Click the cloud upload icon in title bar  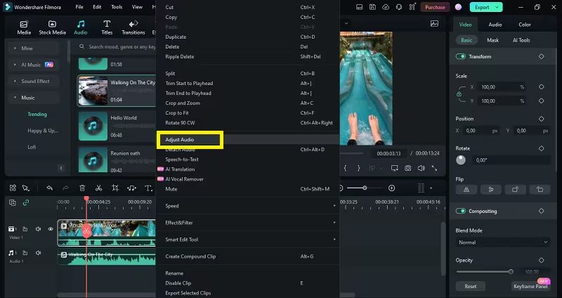386,7
